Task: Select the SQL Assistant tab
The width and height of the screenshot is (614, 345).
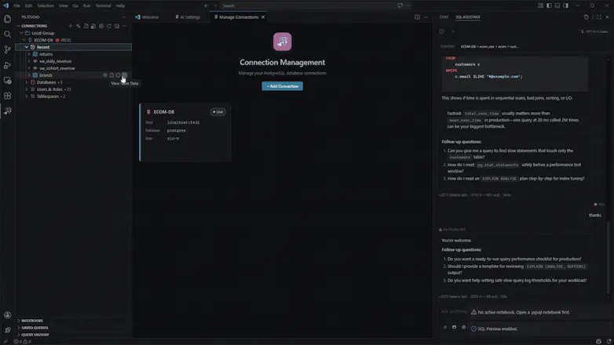Action: 467,17
